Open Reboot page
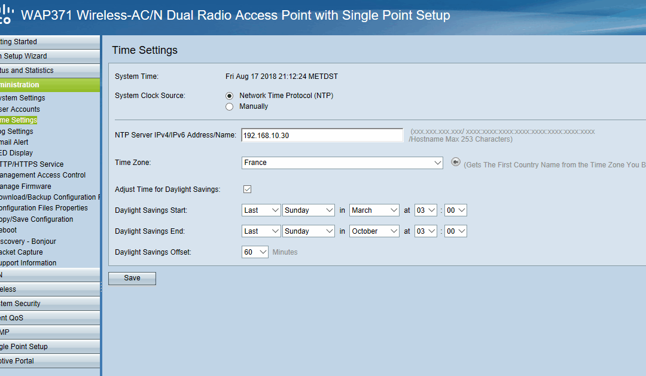646x376 pixels. tap(8, 230)
